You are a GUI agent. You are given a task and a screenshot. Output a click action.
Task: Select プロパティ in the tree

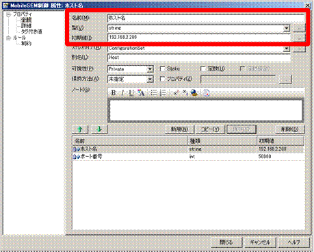(x=23, y=14)
